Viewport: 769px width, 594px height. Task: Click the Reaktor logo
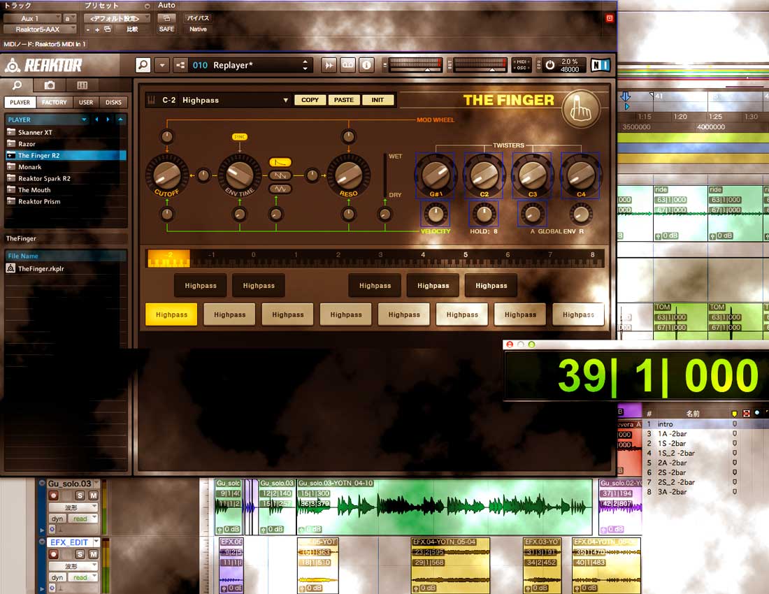pos(43,65)
